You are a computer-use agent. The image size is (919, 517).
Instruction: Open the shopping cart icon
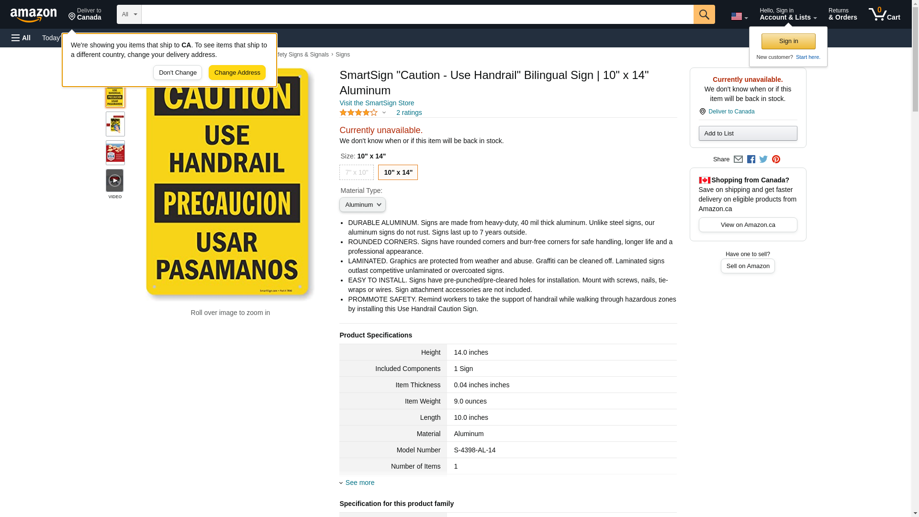point(884,14)
